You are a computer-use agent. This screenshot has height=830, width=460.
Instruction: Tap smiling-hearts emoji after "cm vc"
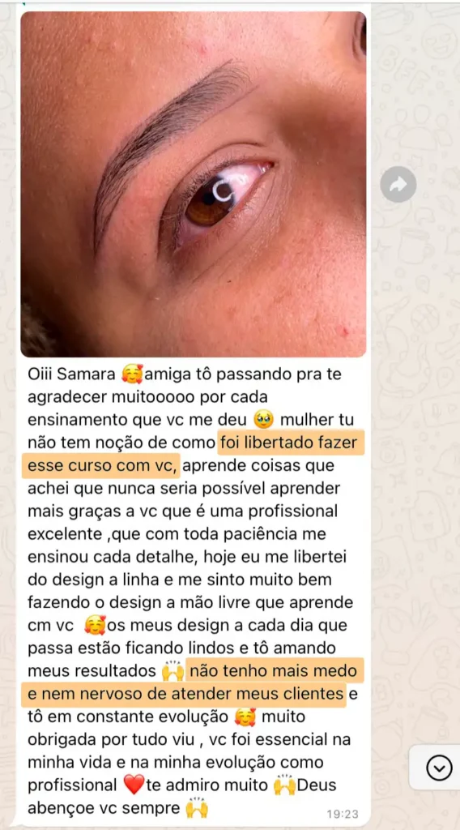(x=96, y=625)
